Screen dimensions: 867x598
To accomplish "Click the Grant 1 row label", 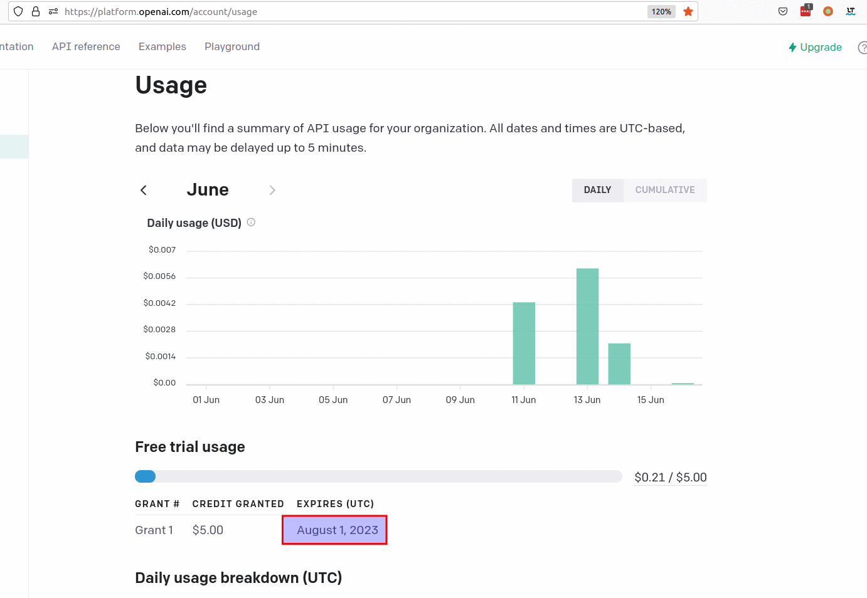I will coord(154,530).
